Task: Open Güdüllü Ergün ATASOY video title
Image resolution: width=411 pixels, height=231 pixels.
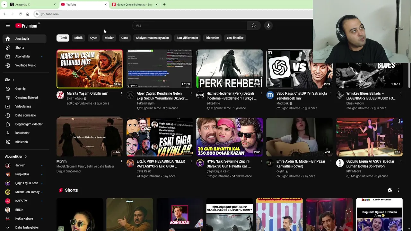Action: tap(370, 164)
